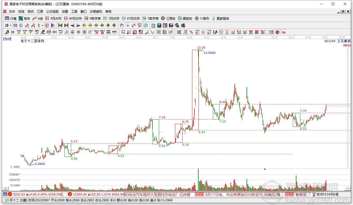Click the red spiderweb circle tool
353x205 pixels.
pyautogui.click(x=78, y=32)
